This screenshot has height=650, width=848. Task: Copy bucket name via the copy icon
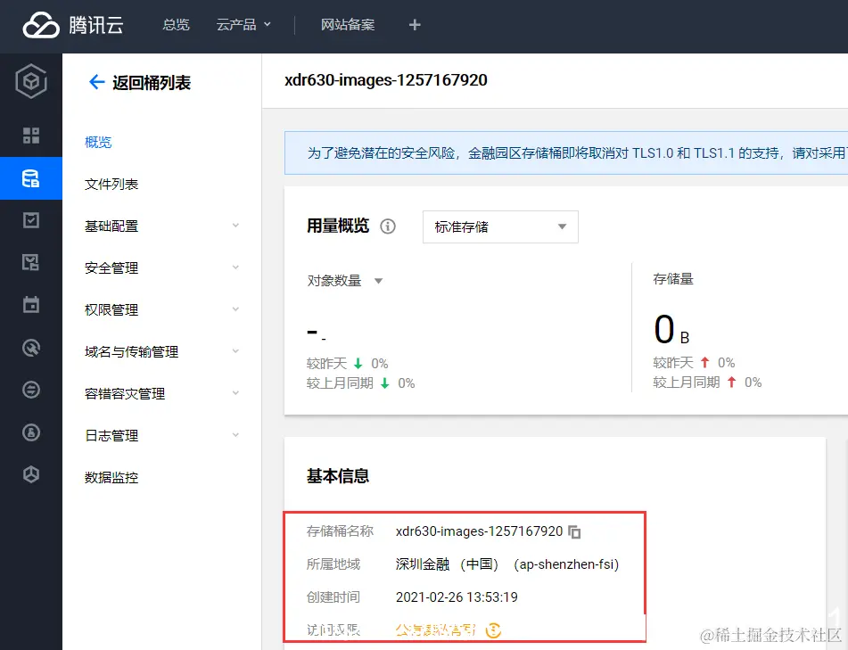pyautogui.click(x=574, y=532)
